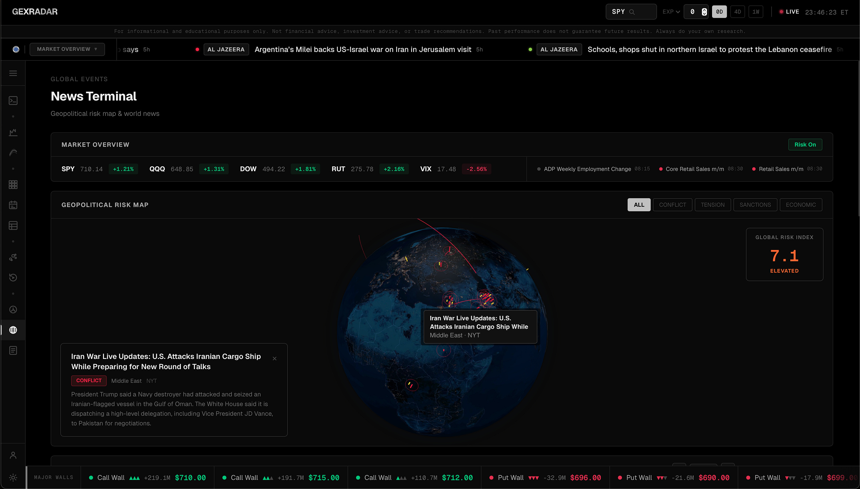Viewport: 860px width, 489px height.
Task: Close the Iran War news detail card
Action: tap(274, 359)
